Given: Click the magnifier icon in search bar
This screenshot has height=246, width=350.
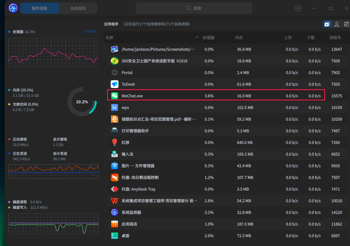Looking at the screenshot, I should click(x=188, y=8).
